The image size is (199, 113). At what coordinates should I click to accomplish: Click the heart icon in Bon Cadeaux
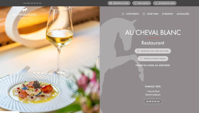(135, 3)
